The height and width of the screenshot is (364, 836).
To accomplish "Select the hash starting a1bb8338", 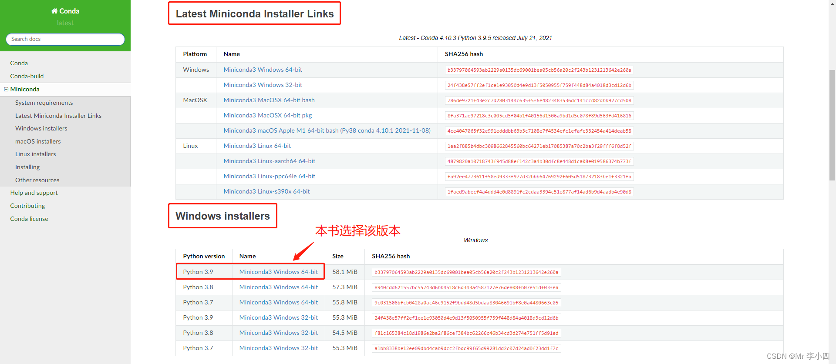I will [466, 348].
